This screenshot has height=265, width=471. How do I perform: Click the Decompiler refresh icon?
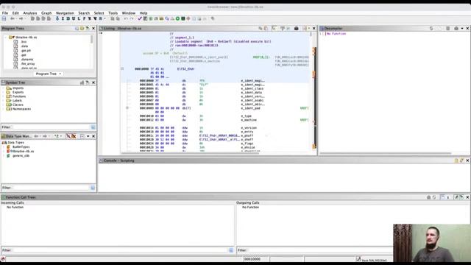point(431,28)
